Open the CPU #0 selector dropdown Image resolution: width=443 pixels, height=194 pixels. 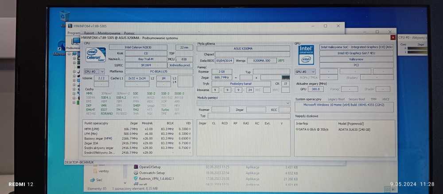coord(94,71)
